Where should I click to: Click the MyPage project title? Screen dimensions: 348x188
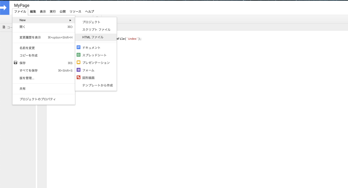pyautogui.click(x=22, y=5)
